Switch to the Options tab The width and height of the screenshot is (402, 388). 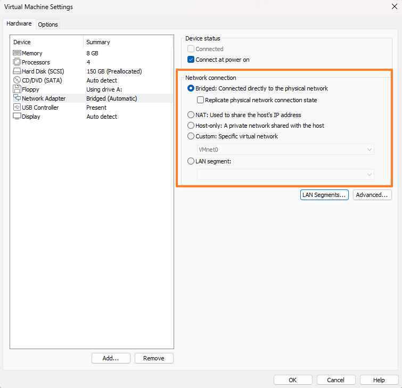click(x=48, y=24)
